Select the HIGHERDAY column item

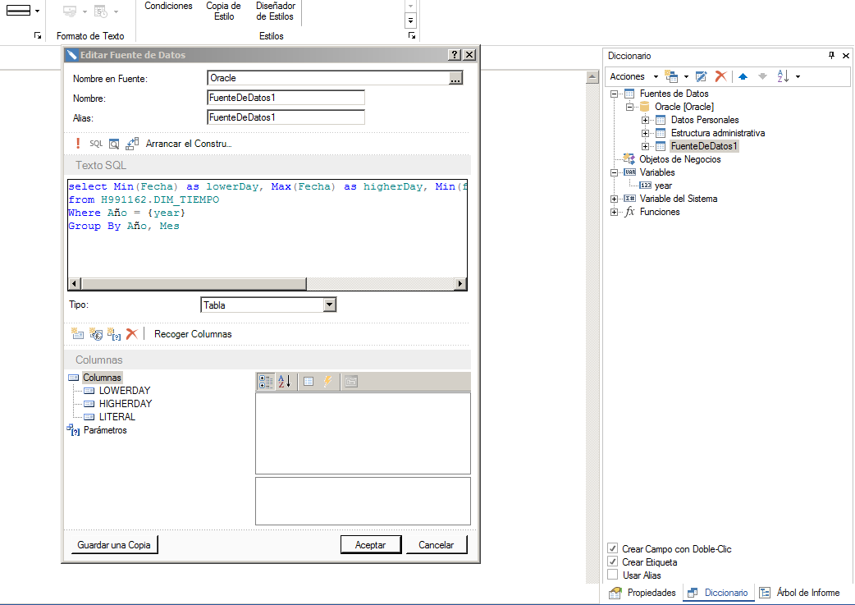[126, 404]
